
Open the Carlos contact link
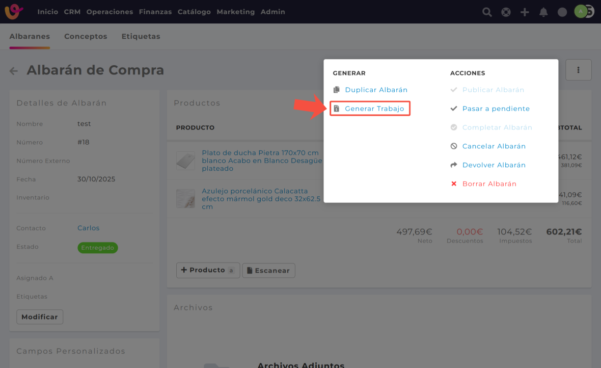[88, 228]
